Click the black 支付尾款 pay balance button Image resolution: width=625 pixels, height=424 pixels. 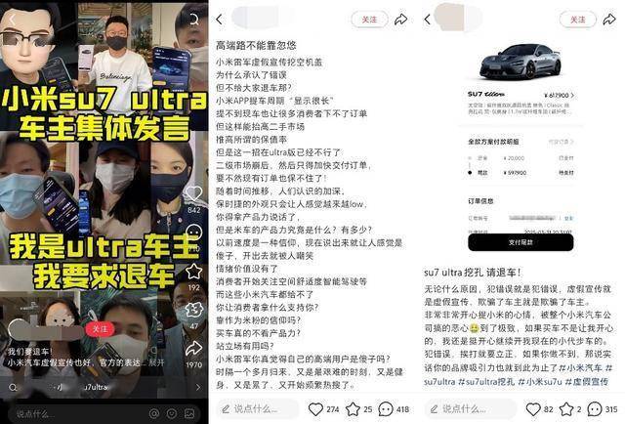[x=521, y=242]
